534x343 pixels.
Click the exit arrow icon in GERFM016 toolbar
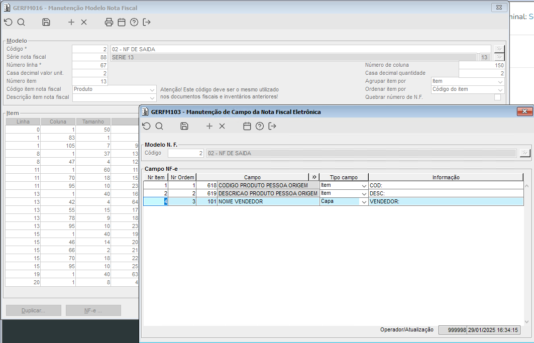[147, 22]
